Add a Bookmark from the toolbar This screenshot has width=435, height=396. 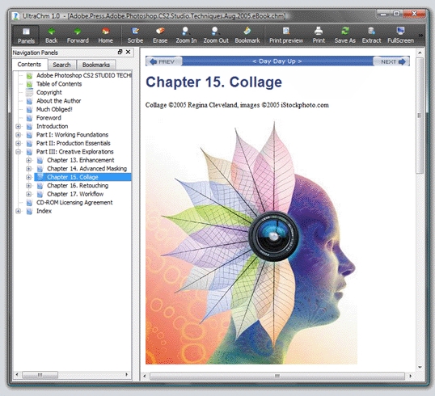247,36
